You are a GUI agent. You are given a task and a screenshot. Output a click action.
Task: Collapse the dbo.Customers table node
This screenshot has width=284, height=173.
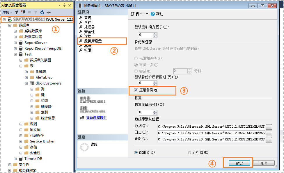(26, 83)
